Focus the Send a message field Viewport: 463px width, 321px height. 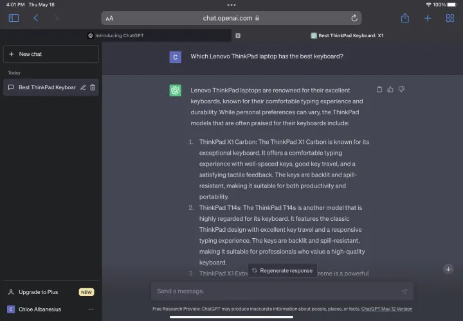pos(277,291)
